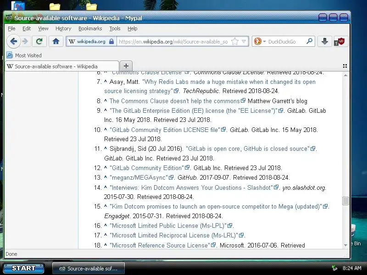
Task: Open the Downloads arrow button
Action: click(325, 42)
